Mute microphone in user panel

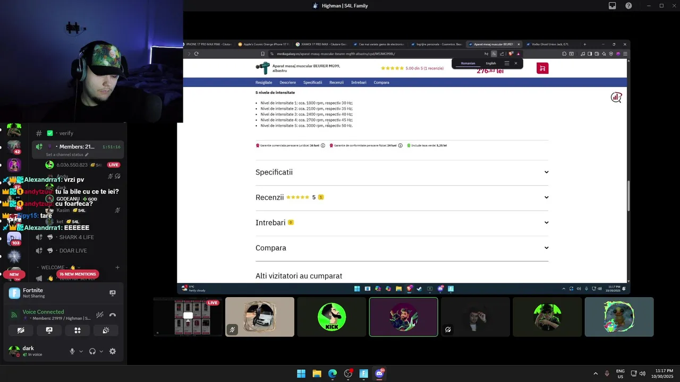tap(72, 351)
